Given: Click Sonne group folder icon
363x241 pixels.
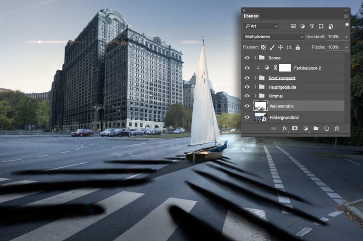Looking at the screenshot, I should [262, 58].
